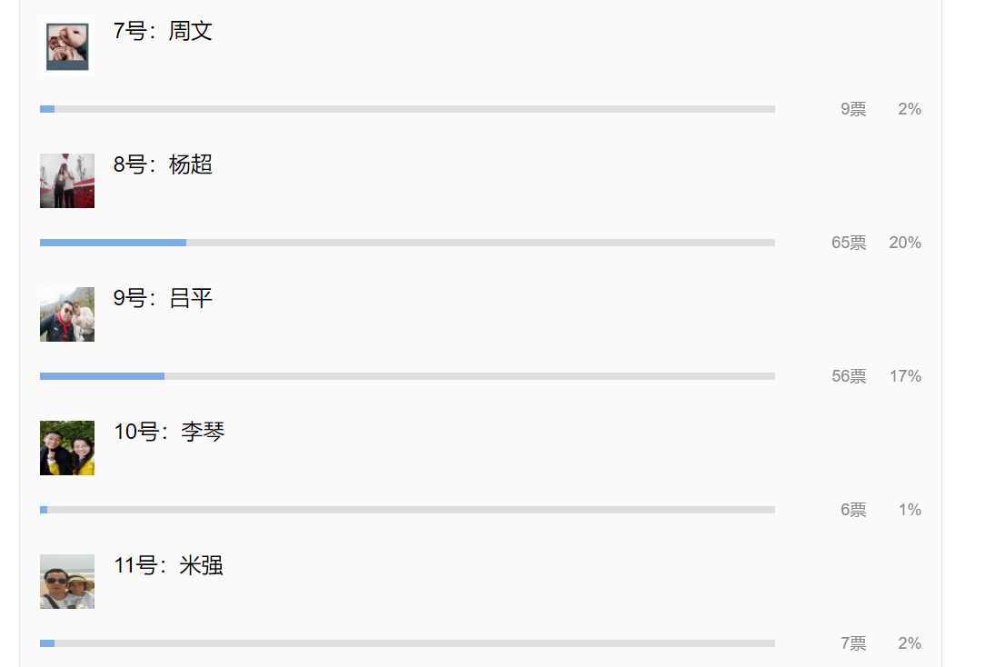The width and height of the screenshot is (995, 667).
Task: Click the avatar photo of 7号 周文
Action: point(67,46)
